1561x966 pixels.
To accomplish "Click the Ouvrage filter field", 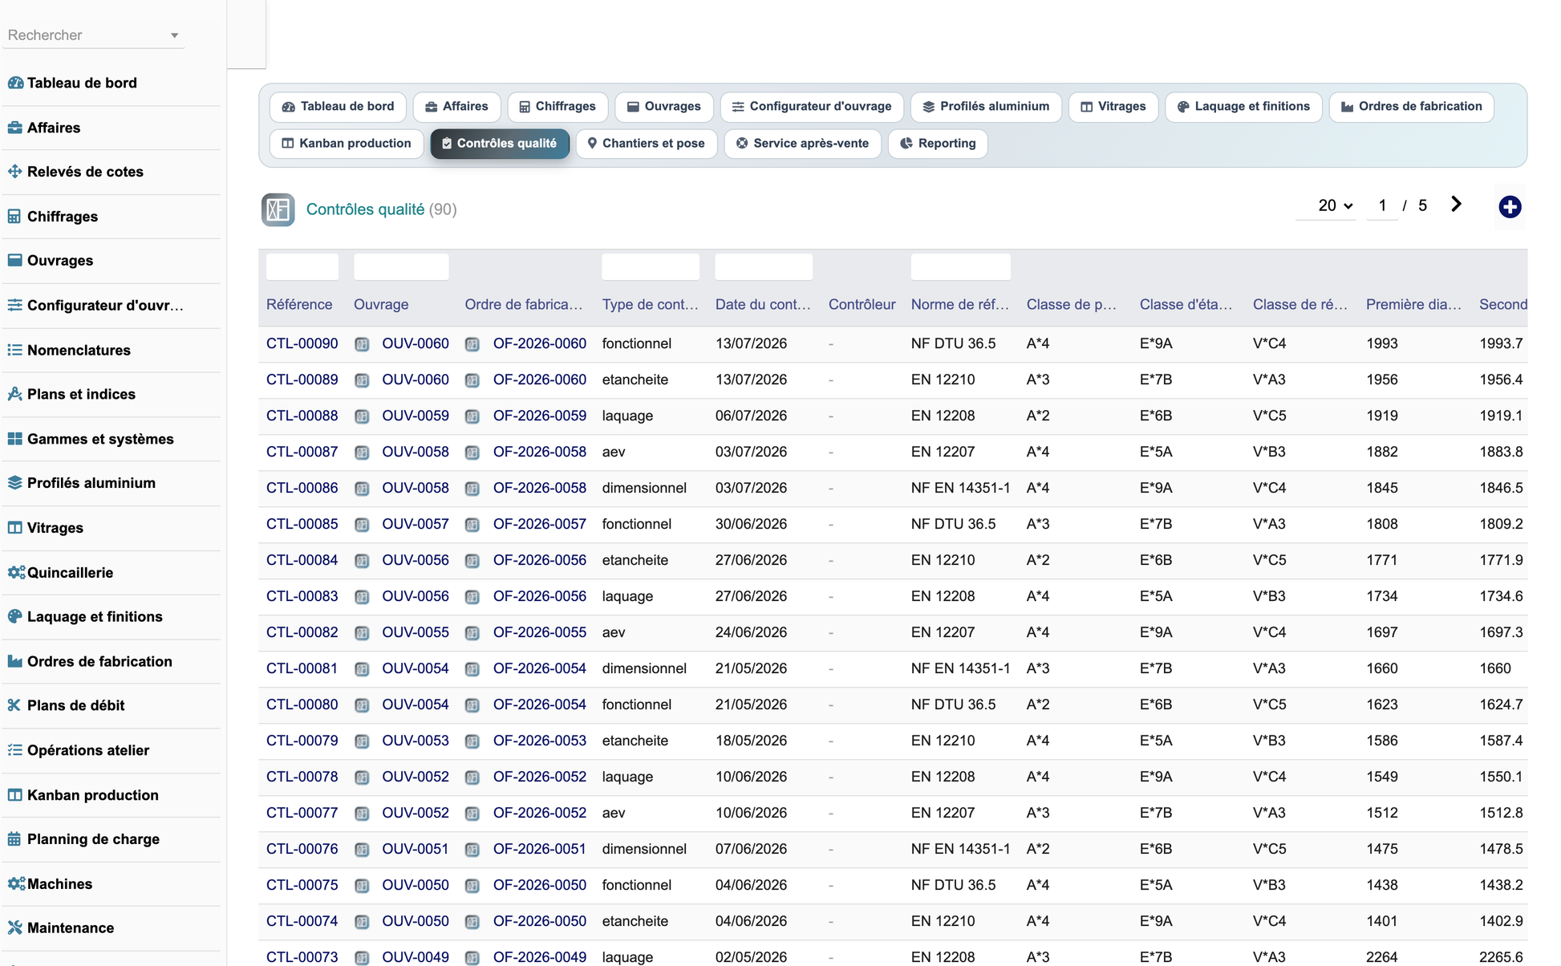I will 401,266.
